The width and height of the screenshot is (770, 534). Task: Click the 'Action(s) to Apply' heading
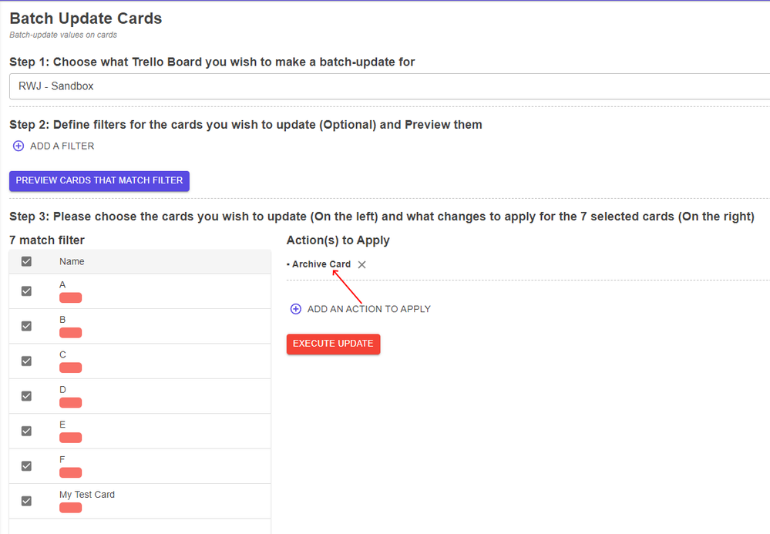(338, 240)
